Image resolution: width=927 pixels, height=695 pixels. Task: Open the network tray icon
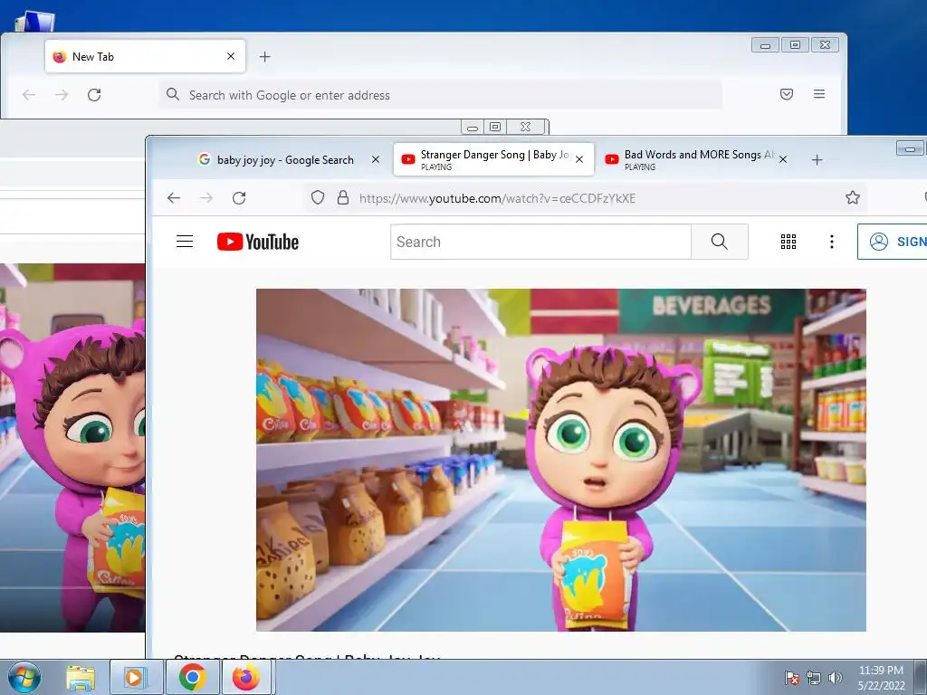(814, 678)
